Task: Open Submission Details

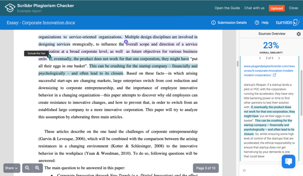Action: (x=229, y=23)
